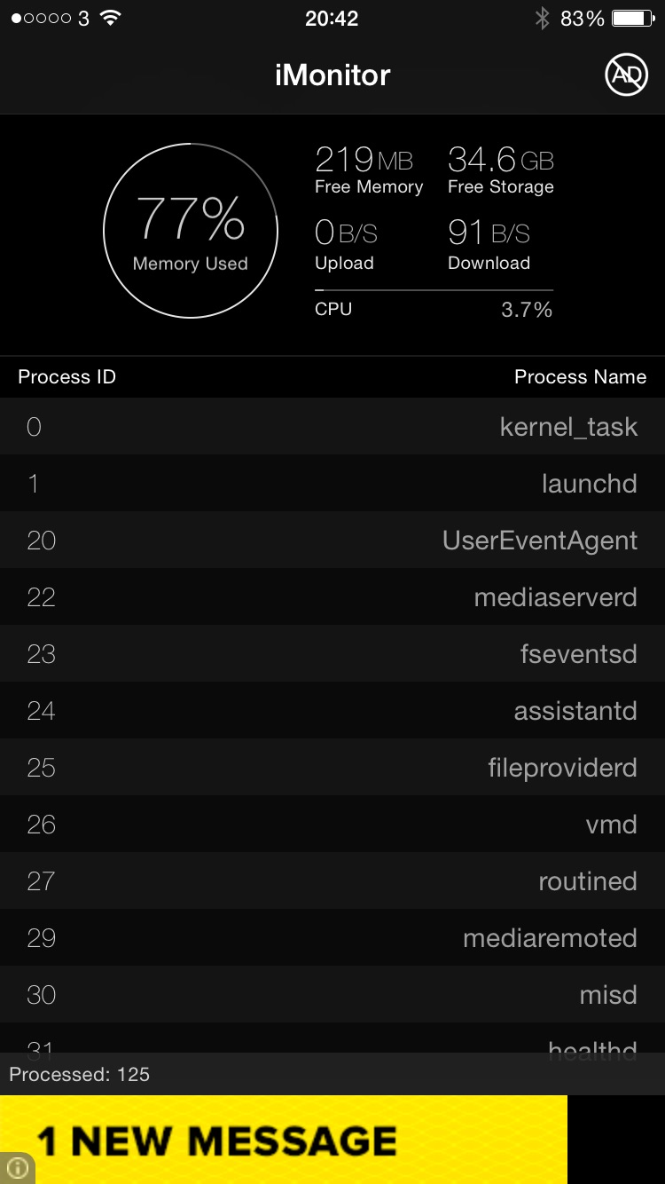Select the launchd process row
665x1184 pixels.
point(332,484)
